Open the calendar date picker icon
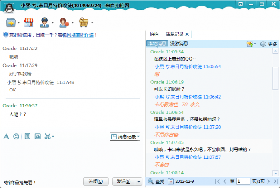This screenshot has height=188, width=280. coord(170,182)
